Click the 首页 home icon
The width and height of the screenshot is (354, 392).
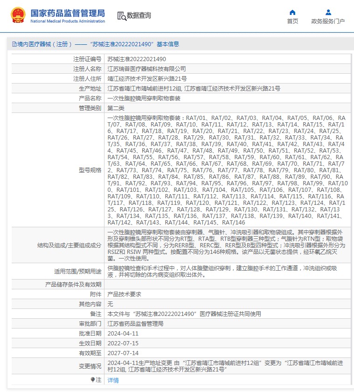292,13
